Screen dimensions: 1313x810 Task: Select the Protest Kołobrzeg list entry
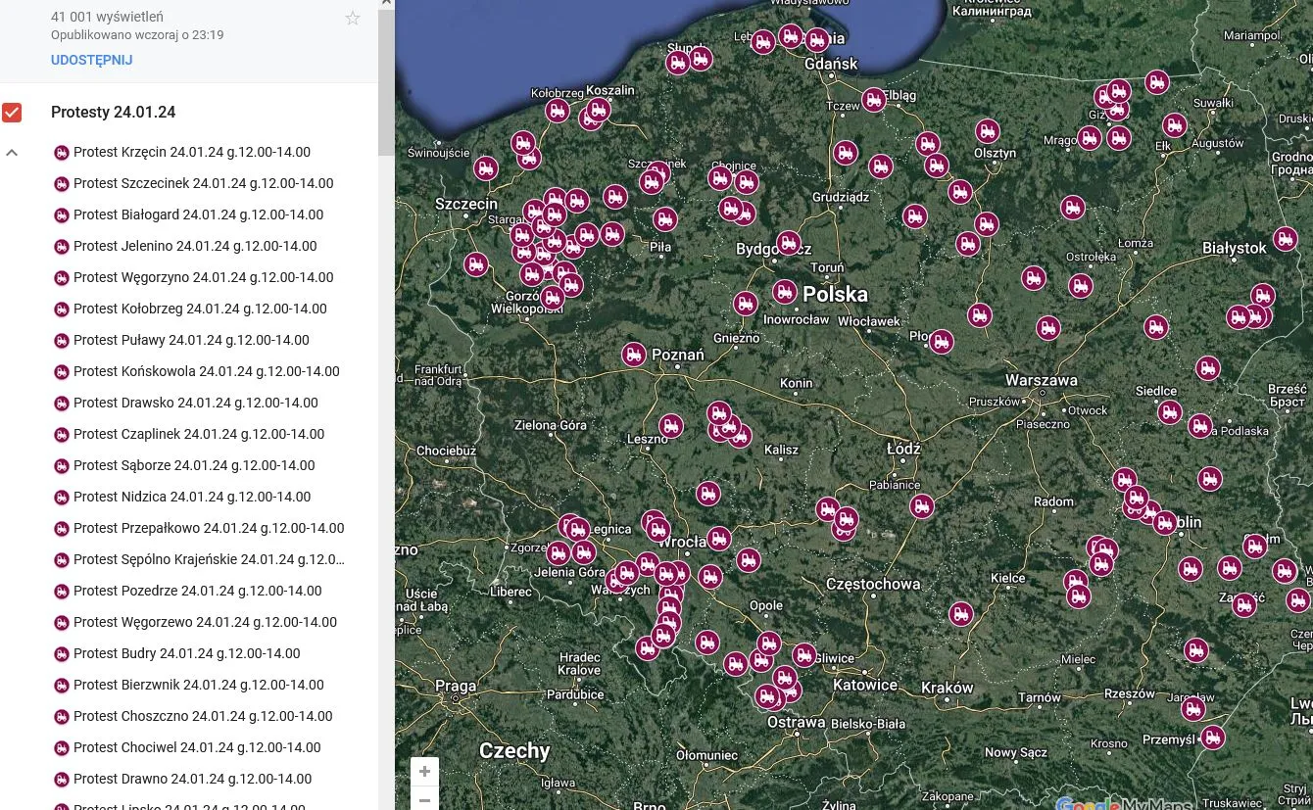[x=200, y=309]
